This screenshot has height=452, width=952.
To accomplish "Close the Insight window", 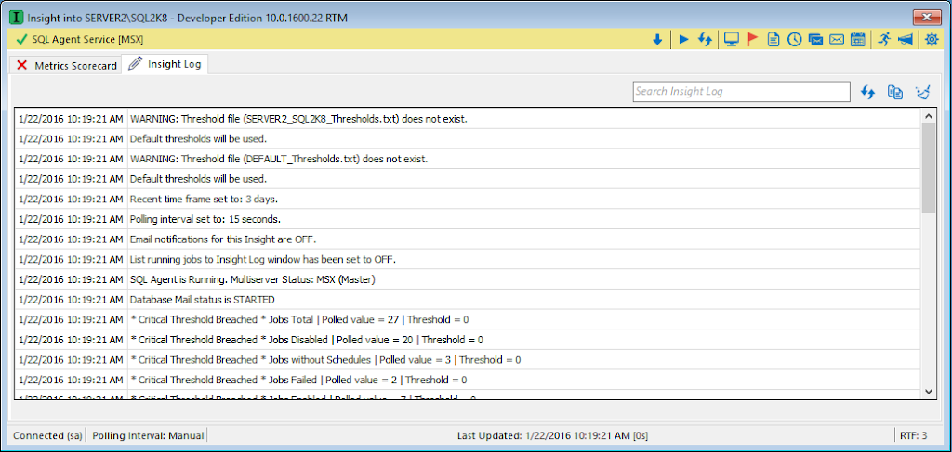I will [927, 17].
